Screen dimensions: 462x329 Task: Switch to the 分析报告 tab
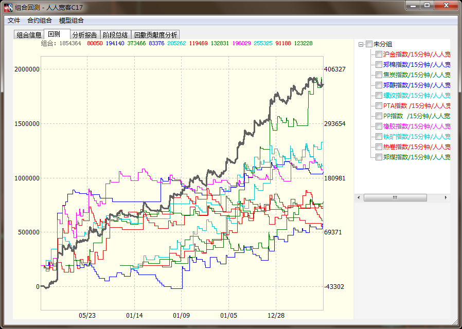point(85,35)
